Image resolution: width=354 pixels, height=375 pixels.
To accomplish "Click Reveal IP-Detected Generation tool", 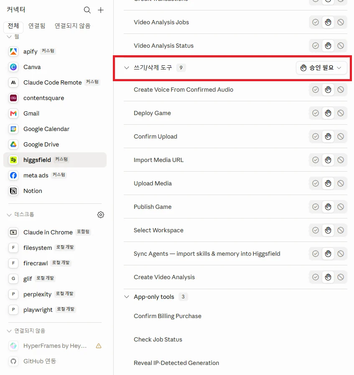I will (x=176, y=363).
